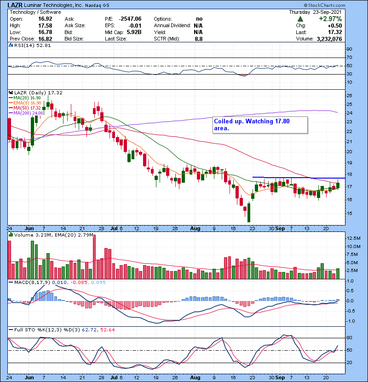This screenshot has width=368, height=382.
Task: Click the 26 price axis label
Action: [349, 96]
